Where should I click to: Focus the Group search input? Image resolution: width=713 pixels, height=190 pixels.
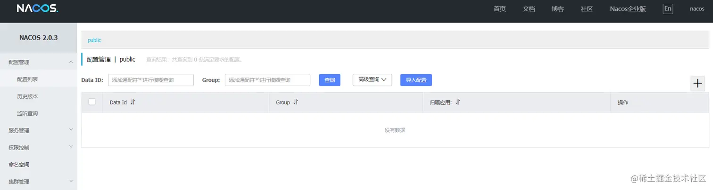coord(267,80)
